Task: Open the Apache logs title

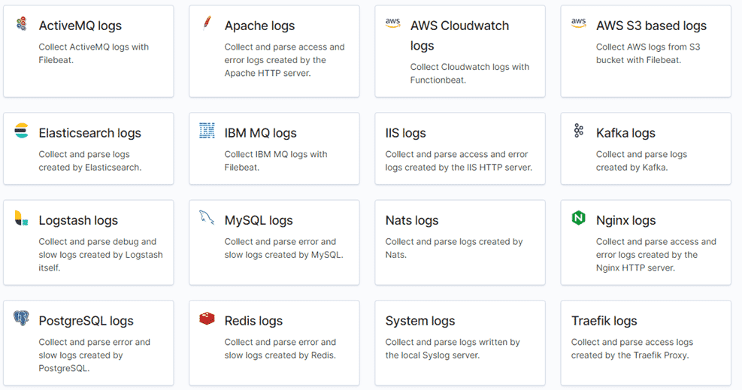Action: click(x=259, y=26)
